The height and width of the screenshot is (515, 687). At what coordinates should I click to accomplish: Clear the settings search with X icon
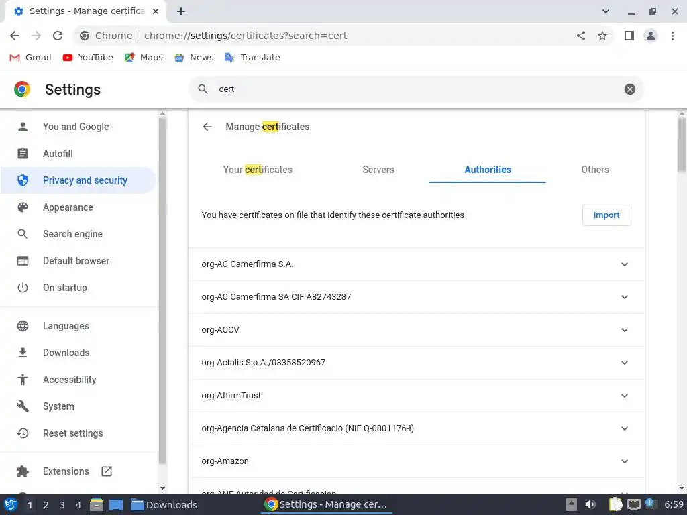point(629,89)
